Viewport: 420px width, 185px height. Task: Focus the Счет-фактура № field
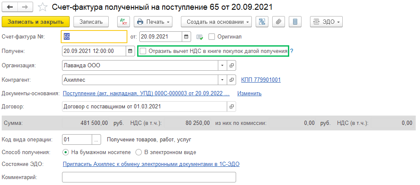pyautogui.click(x=94, y=36)
